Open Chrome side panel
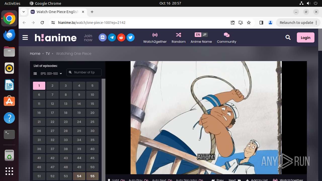The height and width of the screenshot is (181, 322). click(x=261, y=23)
